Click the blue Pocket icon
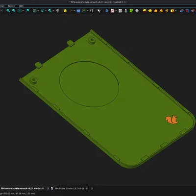Viewport: 196px width, 196px height. coord(182,11)
